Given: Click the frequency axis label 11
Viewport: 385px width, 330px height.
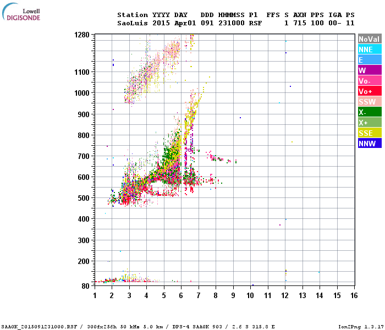Looking at the screenshot, I should click(268, 295).
